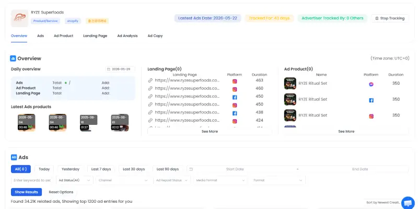
Task: Open the chat support bubble icon
Action: (408, 203)
